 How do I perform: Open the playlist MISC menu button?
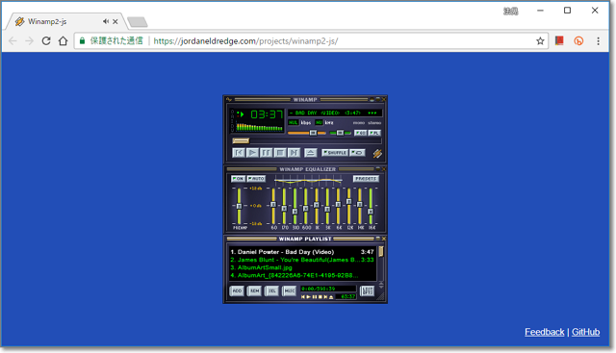[x=289, y=290]
